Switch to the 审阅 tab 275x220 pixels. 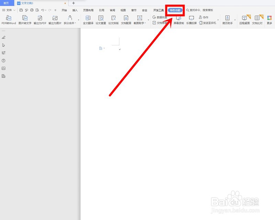[x=112, y=10]
